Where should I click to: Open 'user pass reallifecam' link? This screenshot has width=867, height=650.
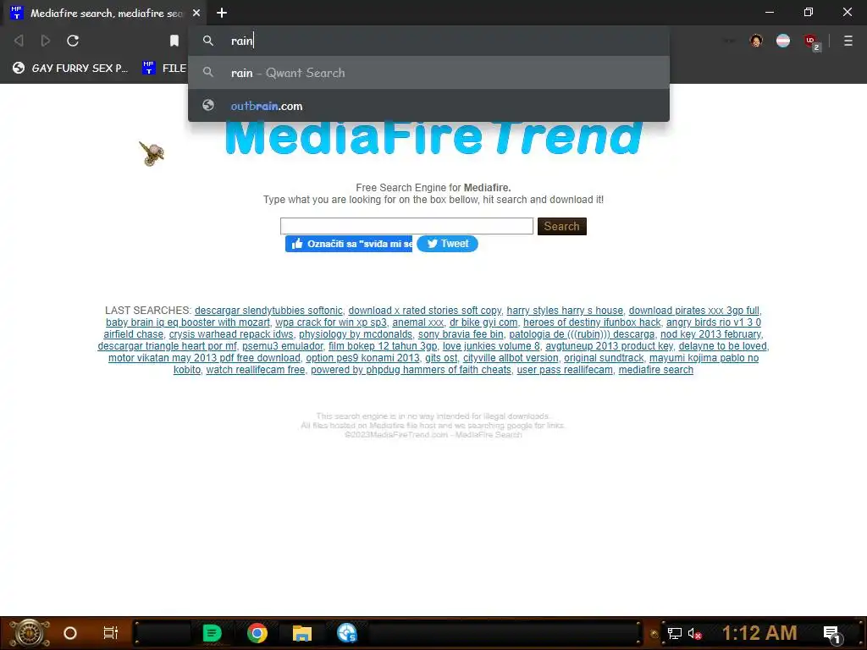(x=565, y=370)
